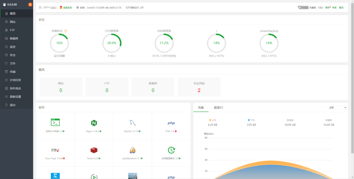This screenshot has height=179, width=354.
Task: Click the orange notification badge beside 8.8.8.88
Action: tap(30, 5)
